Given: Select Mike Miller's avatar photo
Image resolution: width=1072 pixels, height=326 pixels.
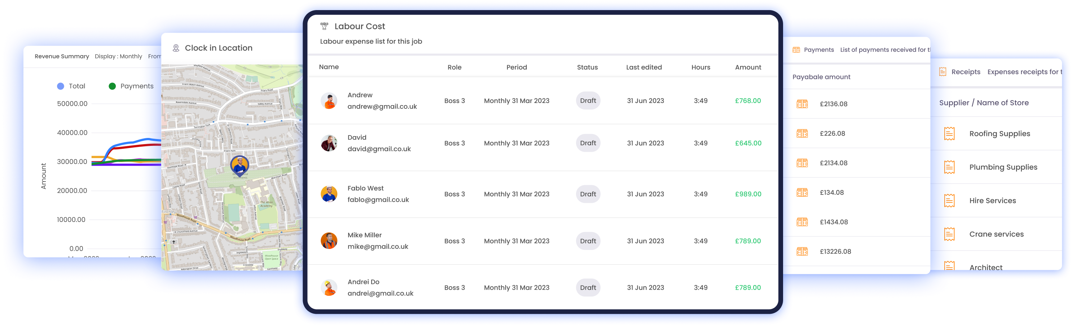Looking at the screenshot, I should pos(329,241).
